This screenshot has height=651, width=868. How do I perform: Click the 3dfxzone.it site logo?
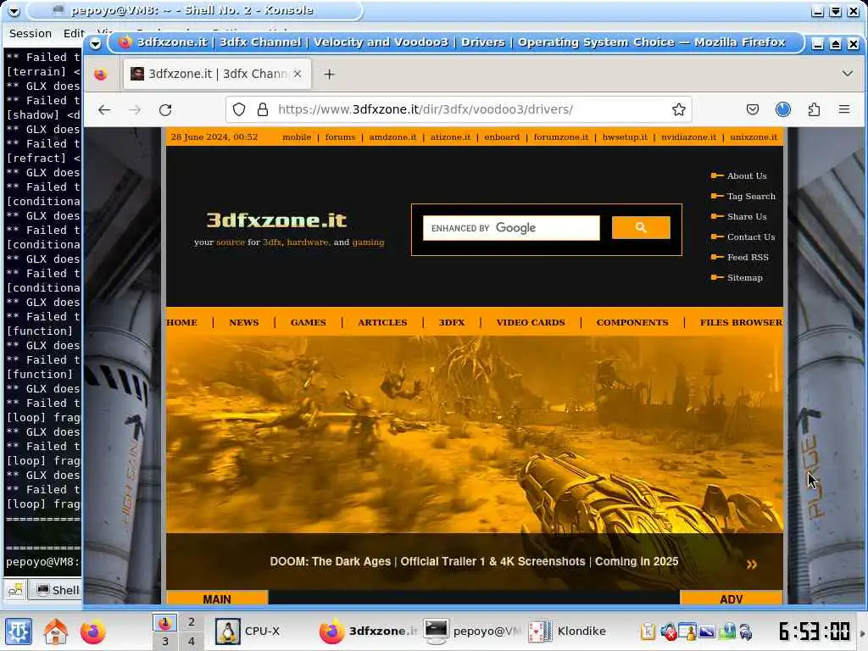[x=277, y=220]
